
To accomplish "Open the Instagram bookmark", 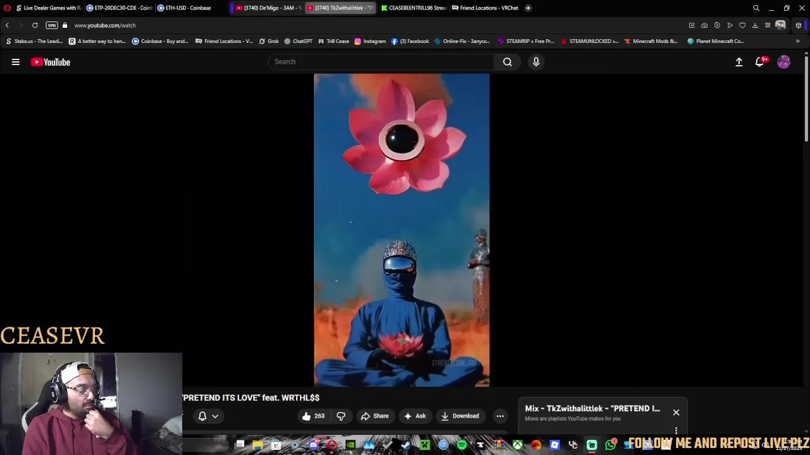I will pyautogui.click(x=370, y=41).
